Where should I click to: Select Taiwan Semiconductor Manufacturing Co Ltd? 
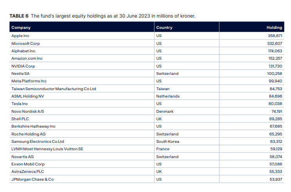point(54,89)
